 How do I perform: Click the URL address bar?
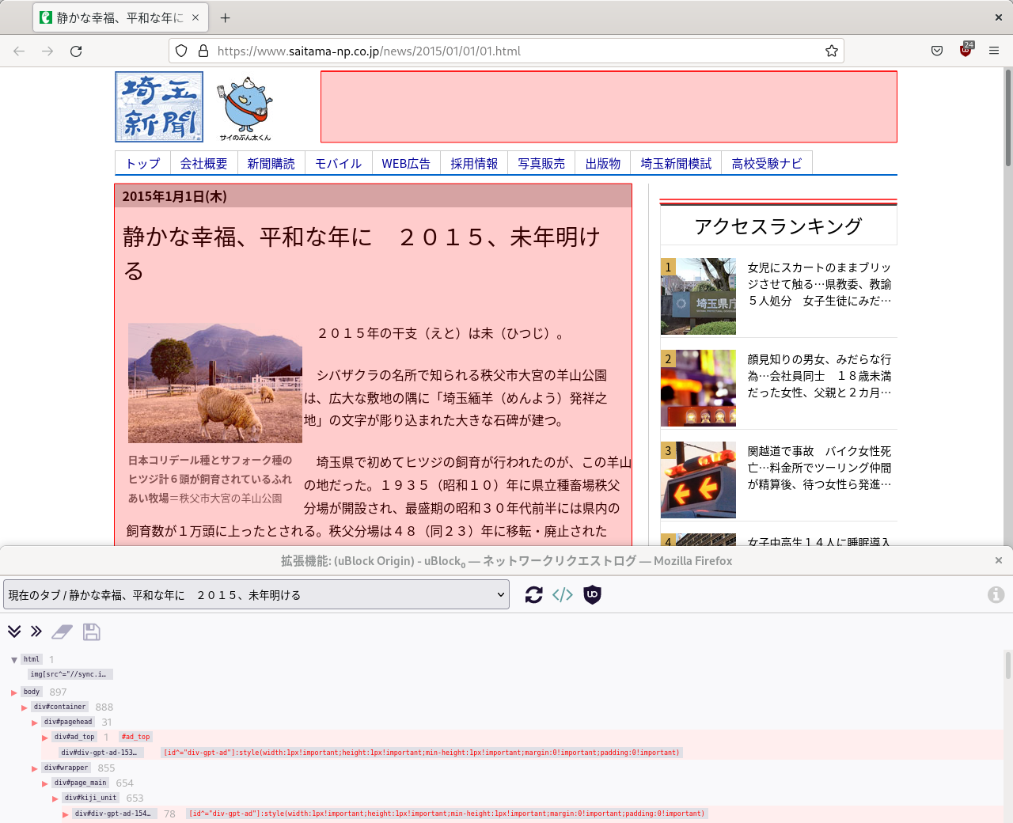tap(506, 51)
